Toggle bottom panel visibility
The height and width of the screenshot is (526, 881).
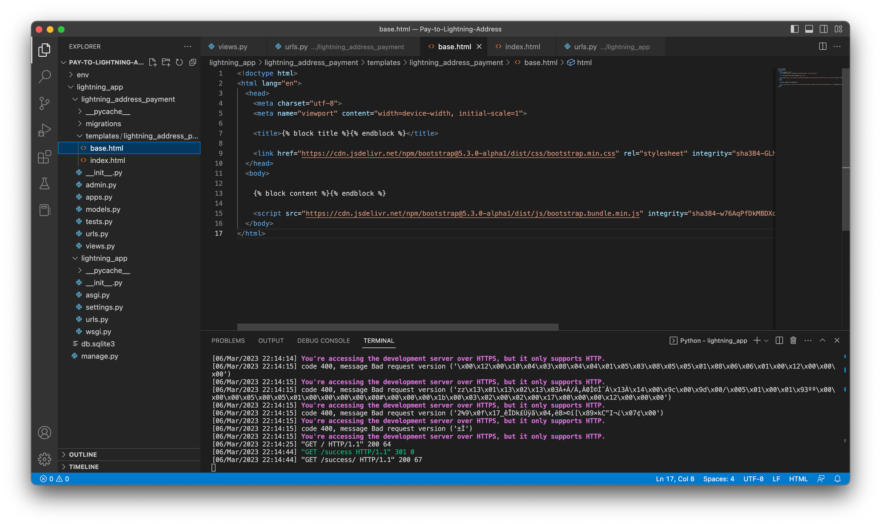(809, 29)
